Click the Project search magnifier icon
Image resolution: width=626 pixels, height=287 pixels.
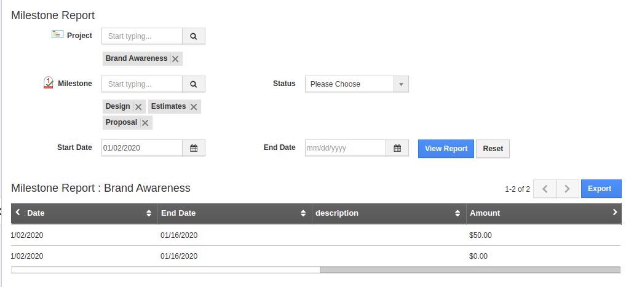click(x=194, y=36)
